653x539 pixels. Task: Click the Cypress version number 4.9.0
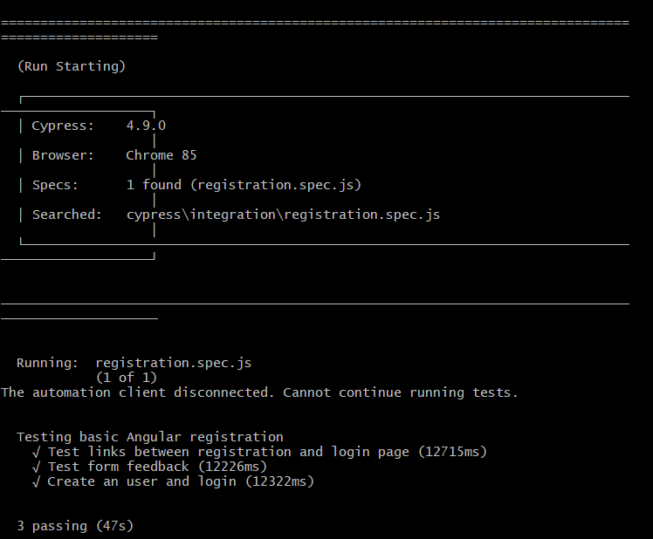point(146,126)
